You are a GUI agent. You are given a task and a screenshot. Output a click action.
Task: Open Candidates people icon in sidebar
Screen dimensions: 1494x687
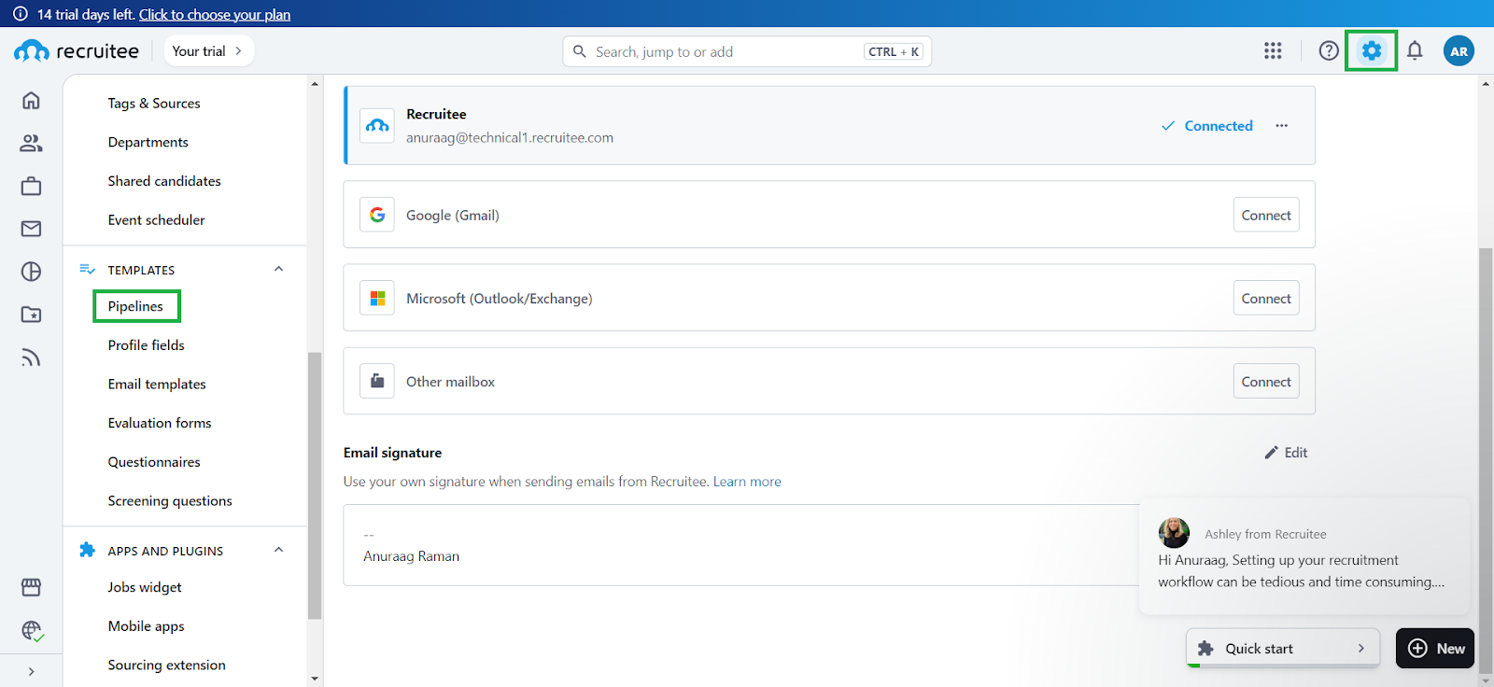(x=31, y=143)
